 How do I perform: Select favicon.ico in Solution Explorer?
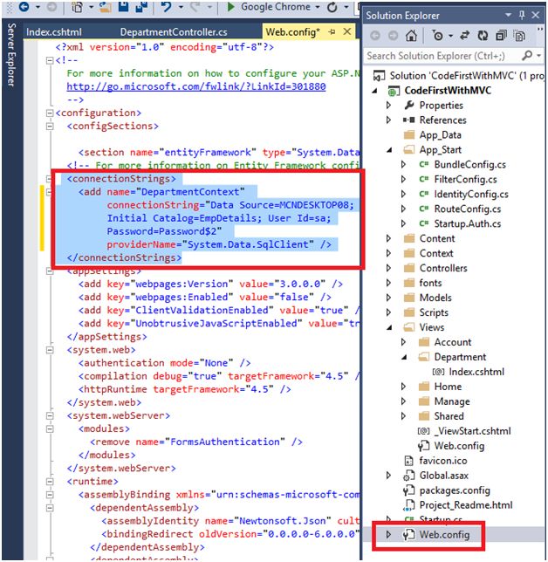tap(443, 460)
